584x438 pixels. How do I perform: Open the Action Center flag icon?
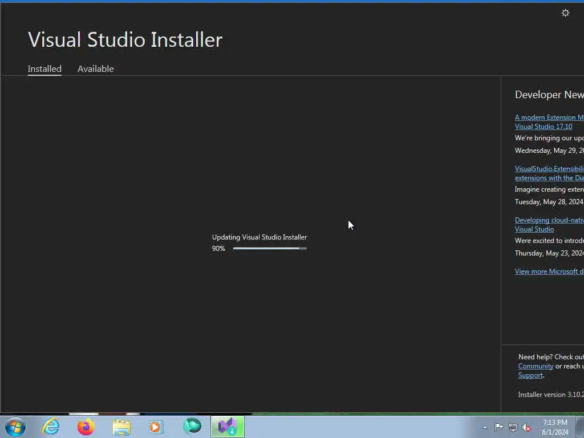(498, 427)
